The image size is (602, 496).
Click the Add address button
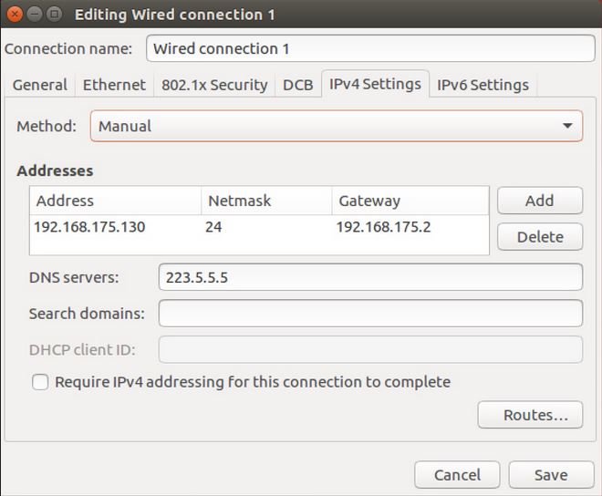pos(539,201)
